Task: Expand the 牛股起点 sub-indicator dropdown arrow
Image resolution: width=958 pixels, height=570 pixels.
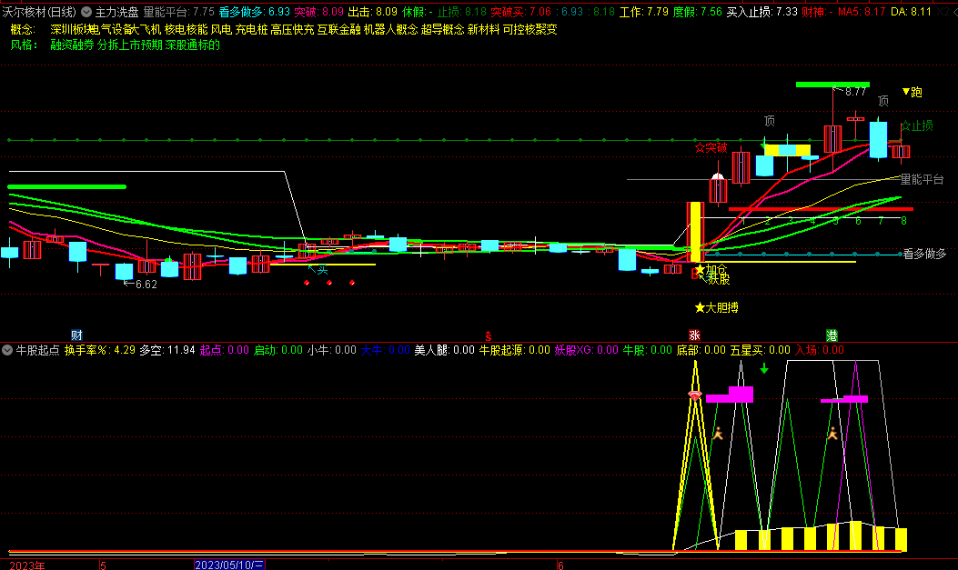Action: pos(6,350)
